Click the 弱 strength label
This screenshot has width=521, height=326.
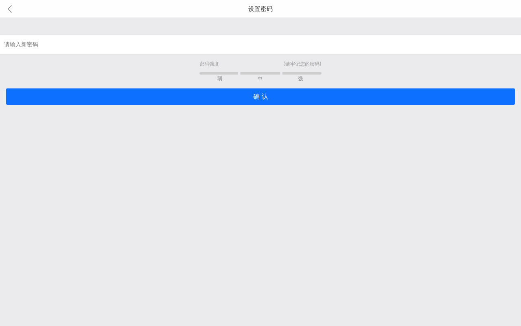[220, 79]
